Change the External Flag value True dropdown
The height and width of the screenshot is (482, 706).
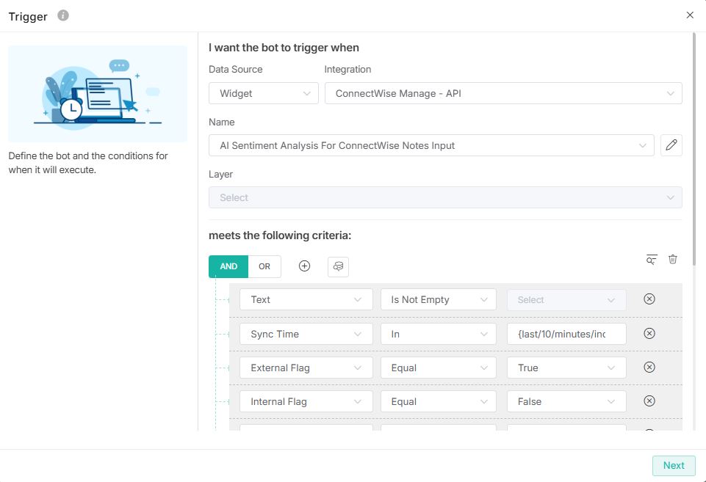pyautogui.click(x=566, y=368)
